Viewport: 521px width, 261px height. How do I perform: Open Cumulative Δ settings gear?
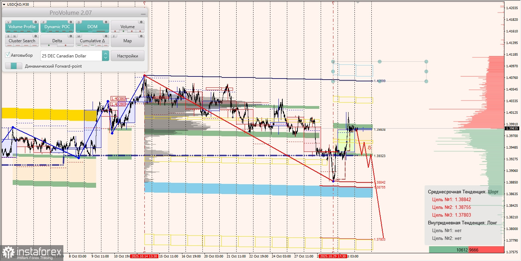[x=106, y=36]
